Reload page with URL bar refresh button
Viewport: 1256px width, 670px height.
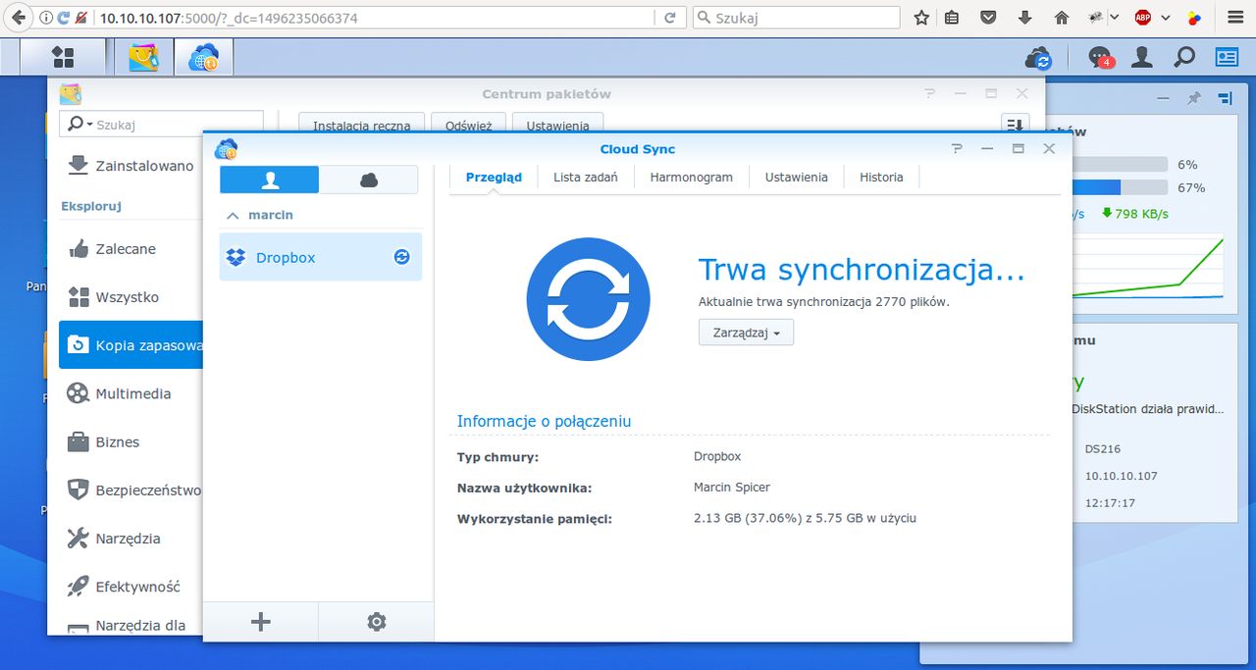[670, 18]
